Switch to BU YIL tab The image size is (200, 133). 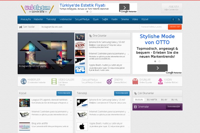point(174,100)
